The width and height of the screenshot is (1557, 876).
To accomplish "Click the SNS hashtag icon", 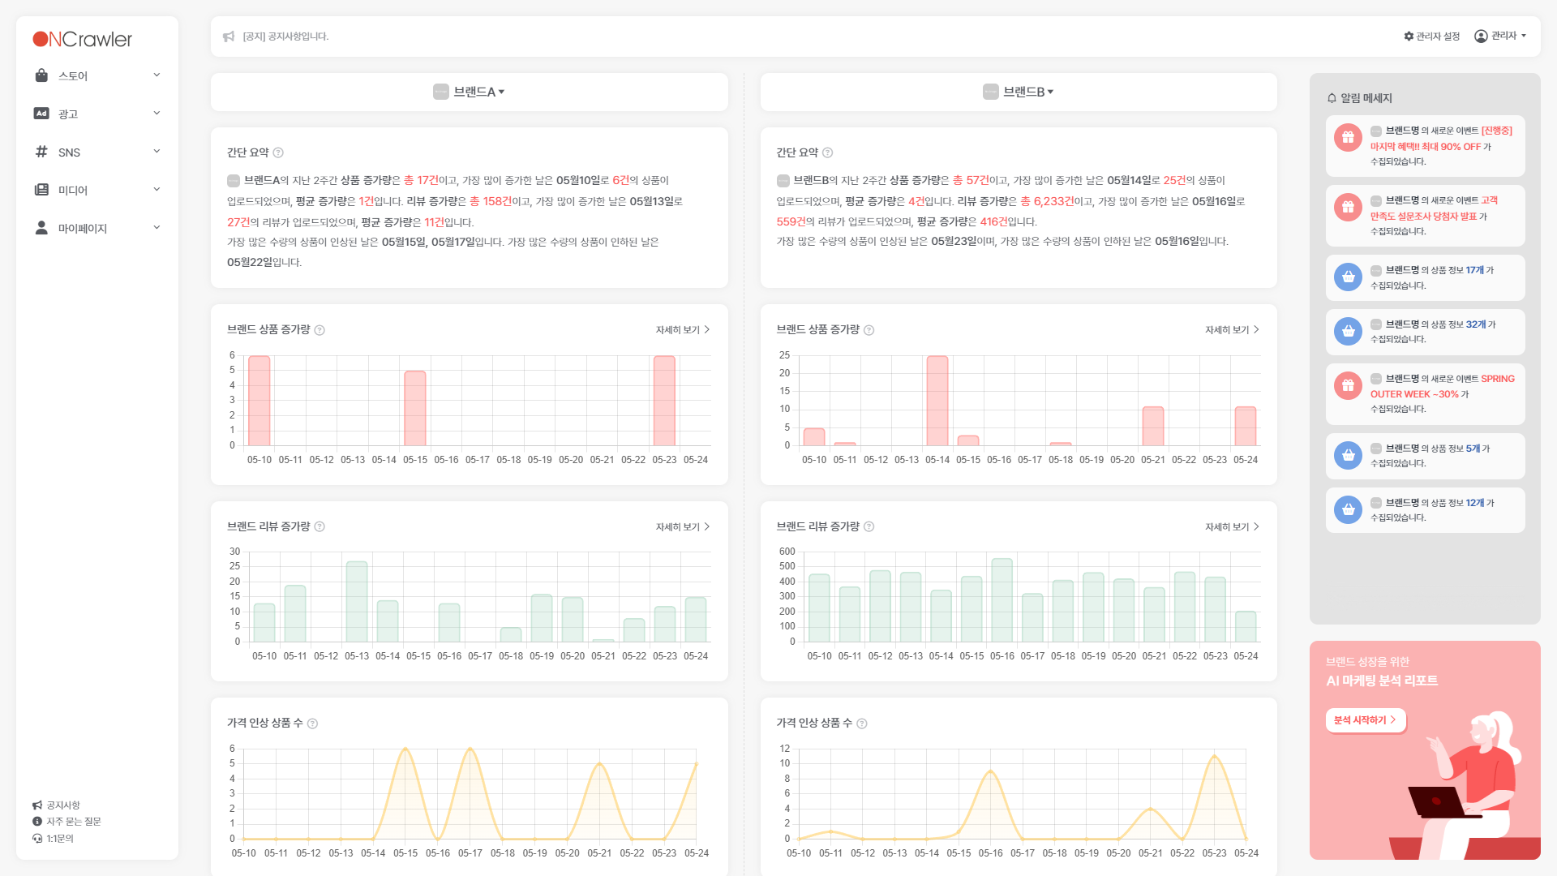I will pos(41,152).
